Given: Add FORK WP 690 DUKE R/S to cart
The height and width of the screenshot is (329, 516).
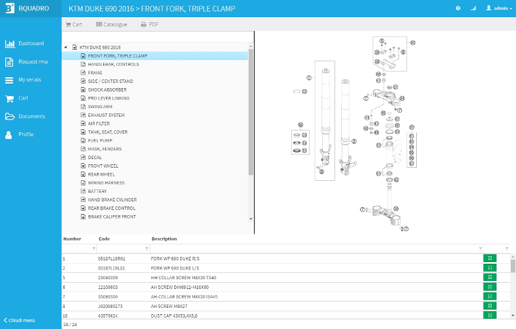Looking at the screenshot, I should click(x=490, y=259).
